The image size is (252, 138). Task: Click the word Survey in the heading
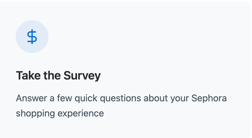point(82,76)
